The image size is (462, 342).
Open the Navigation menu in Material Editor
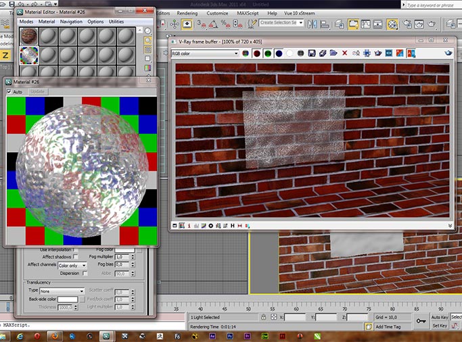(x=71, y=22)
